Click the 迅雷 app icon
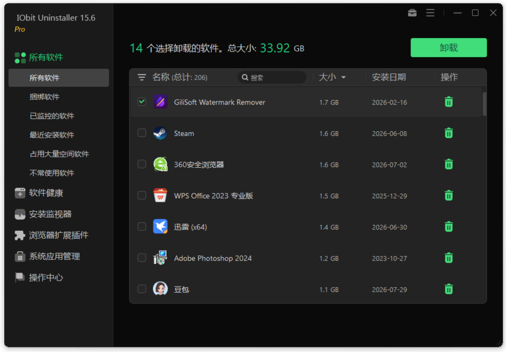 click(x=160, y=227)
